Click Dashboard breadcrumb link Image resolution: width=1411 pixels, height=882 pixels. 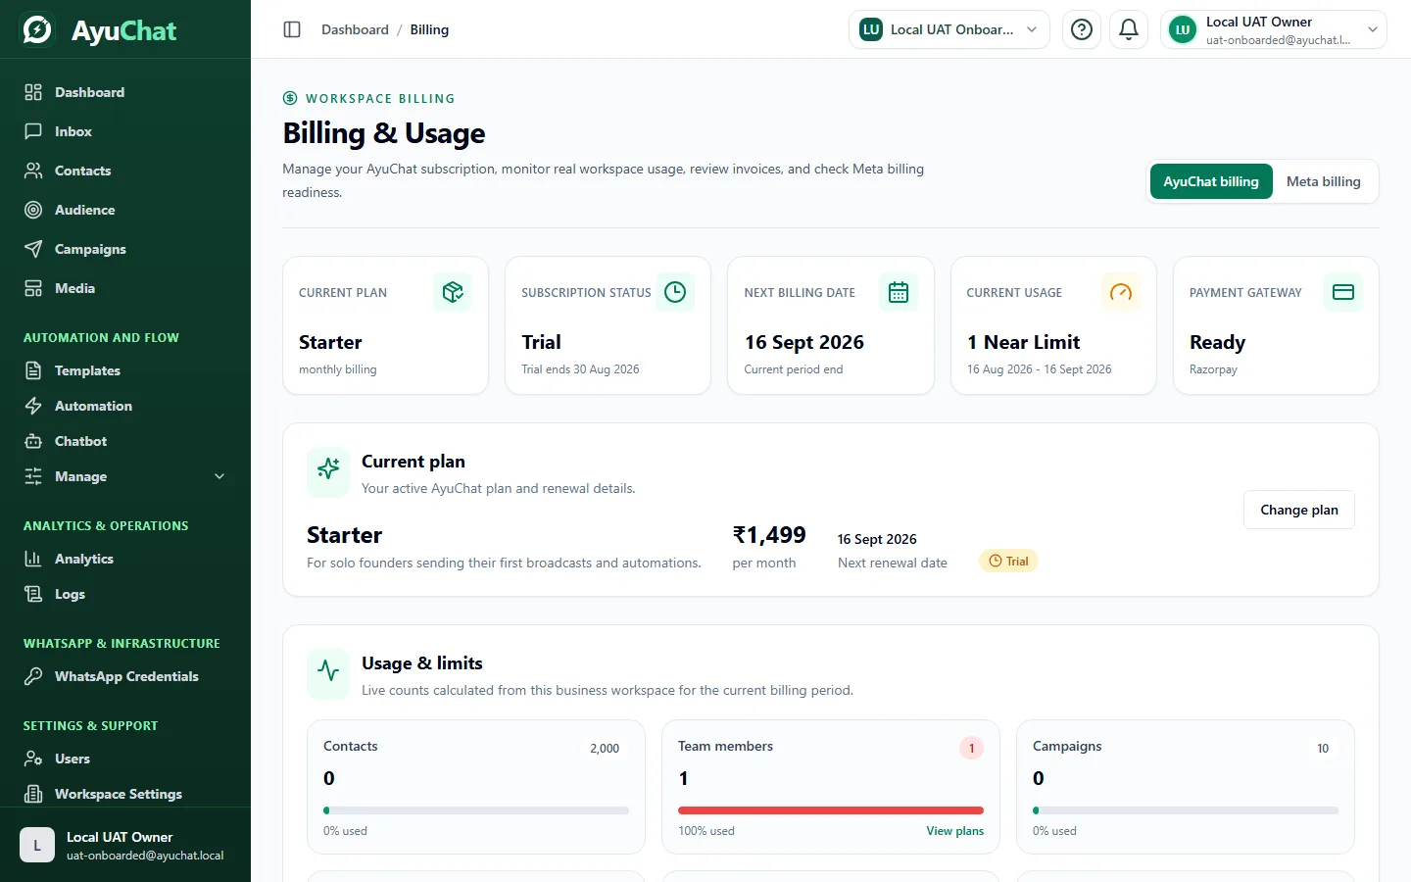pyautogui.click(x=355, y=29)
